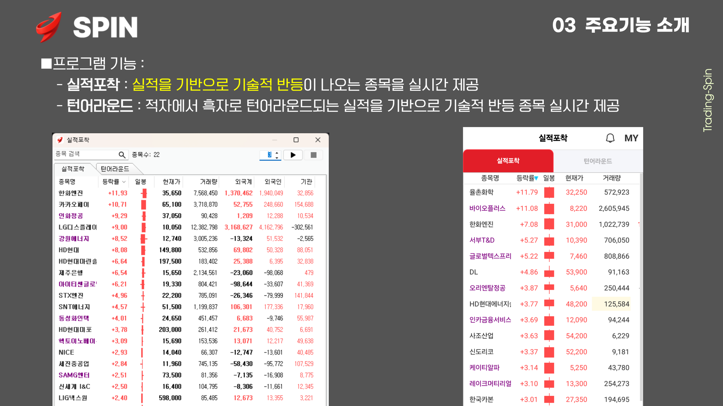Maximize the 실적포착 window

pyautogui.click(x=296, y=140)
